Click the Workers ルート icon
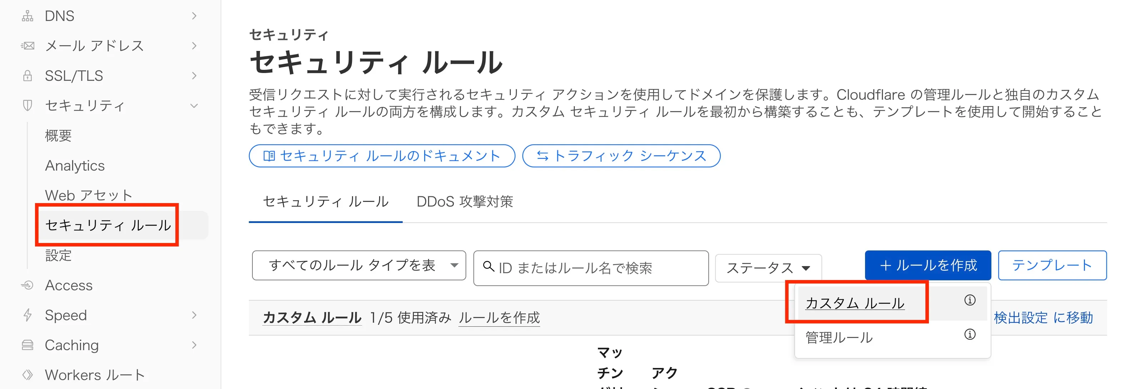Image resolution: width=1131 pixels, height=389 pixels. 27,374
